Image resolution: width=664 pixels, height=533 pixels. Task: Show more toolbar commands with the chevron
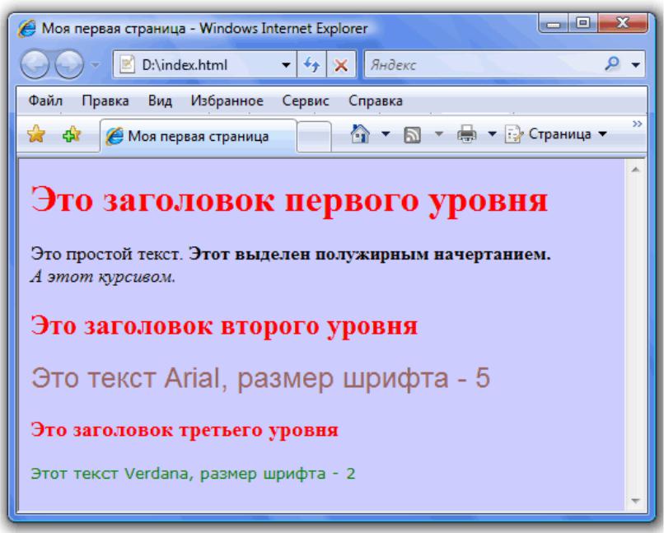click(637, 124)
